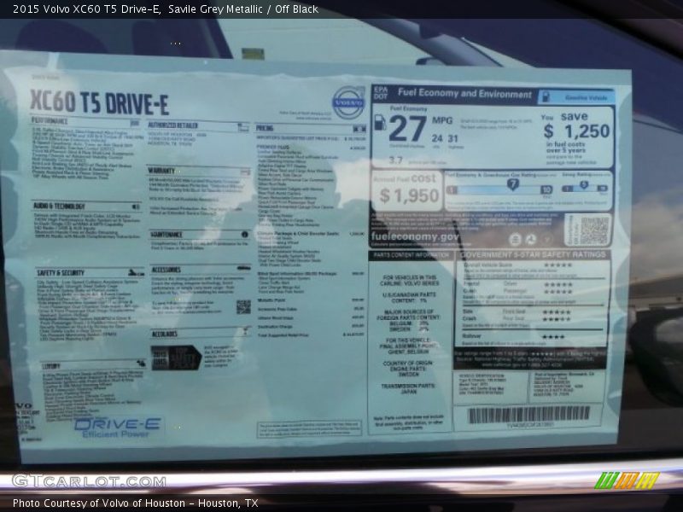Click the Fuel Economy and Environment title
683x512 pixels.
464,94
